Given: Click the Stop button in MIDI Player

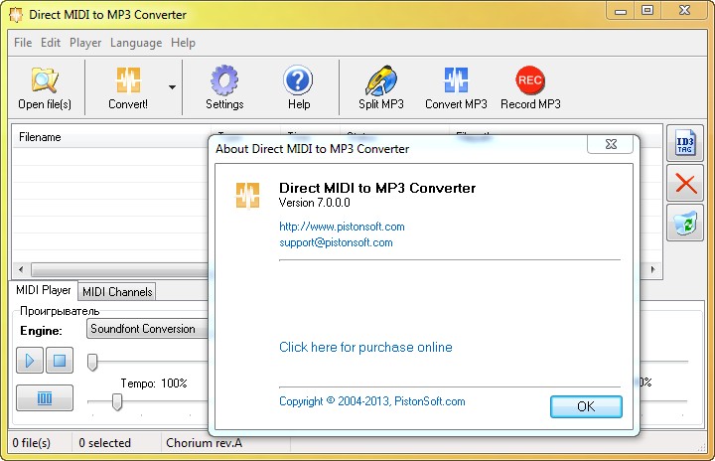Looking at the screenshot, I should click(60, 361).
